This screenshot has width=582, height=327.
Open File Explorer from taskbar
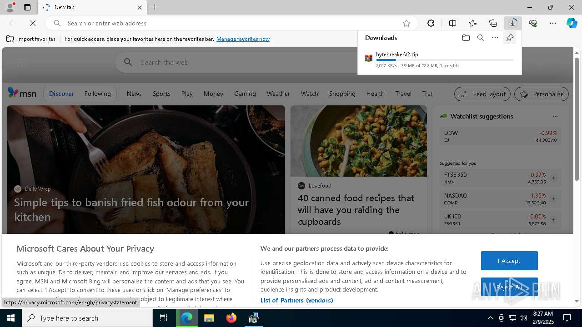[x=209, y=318]
